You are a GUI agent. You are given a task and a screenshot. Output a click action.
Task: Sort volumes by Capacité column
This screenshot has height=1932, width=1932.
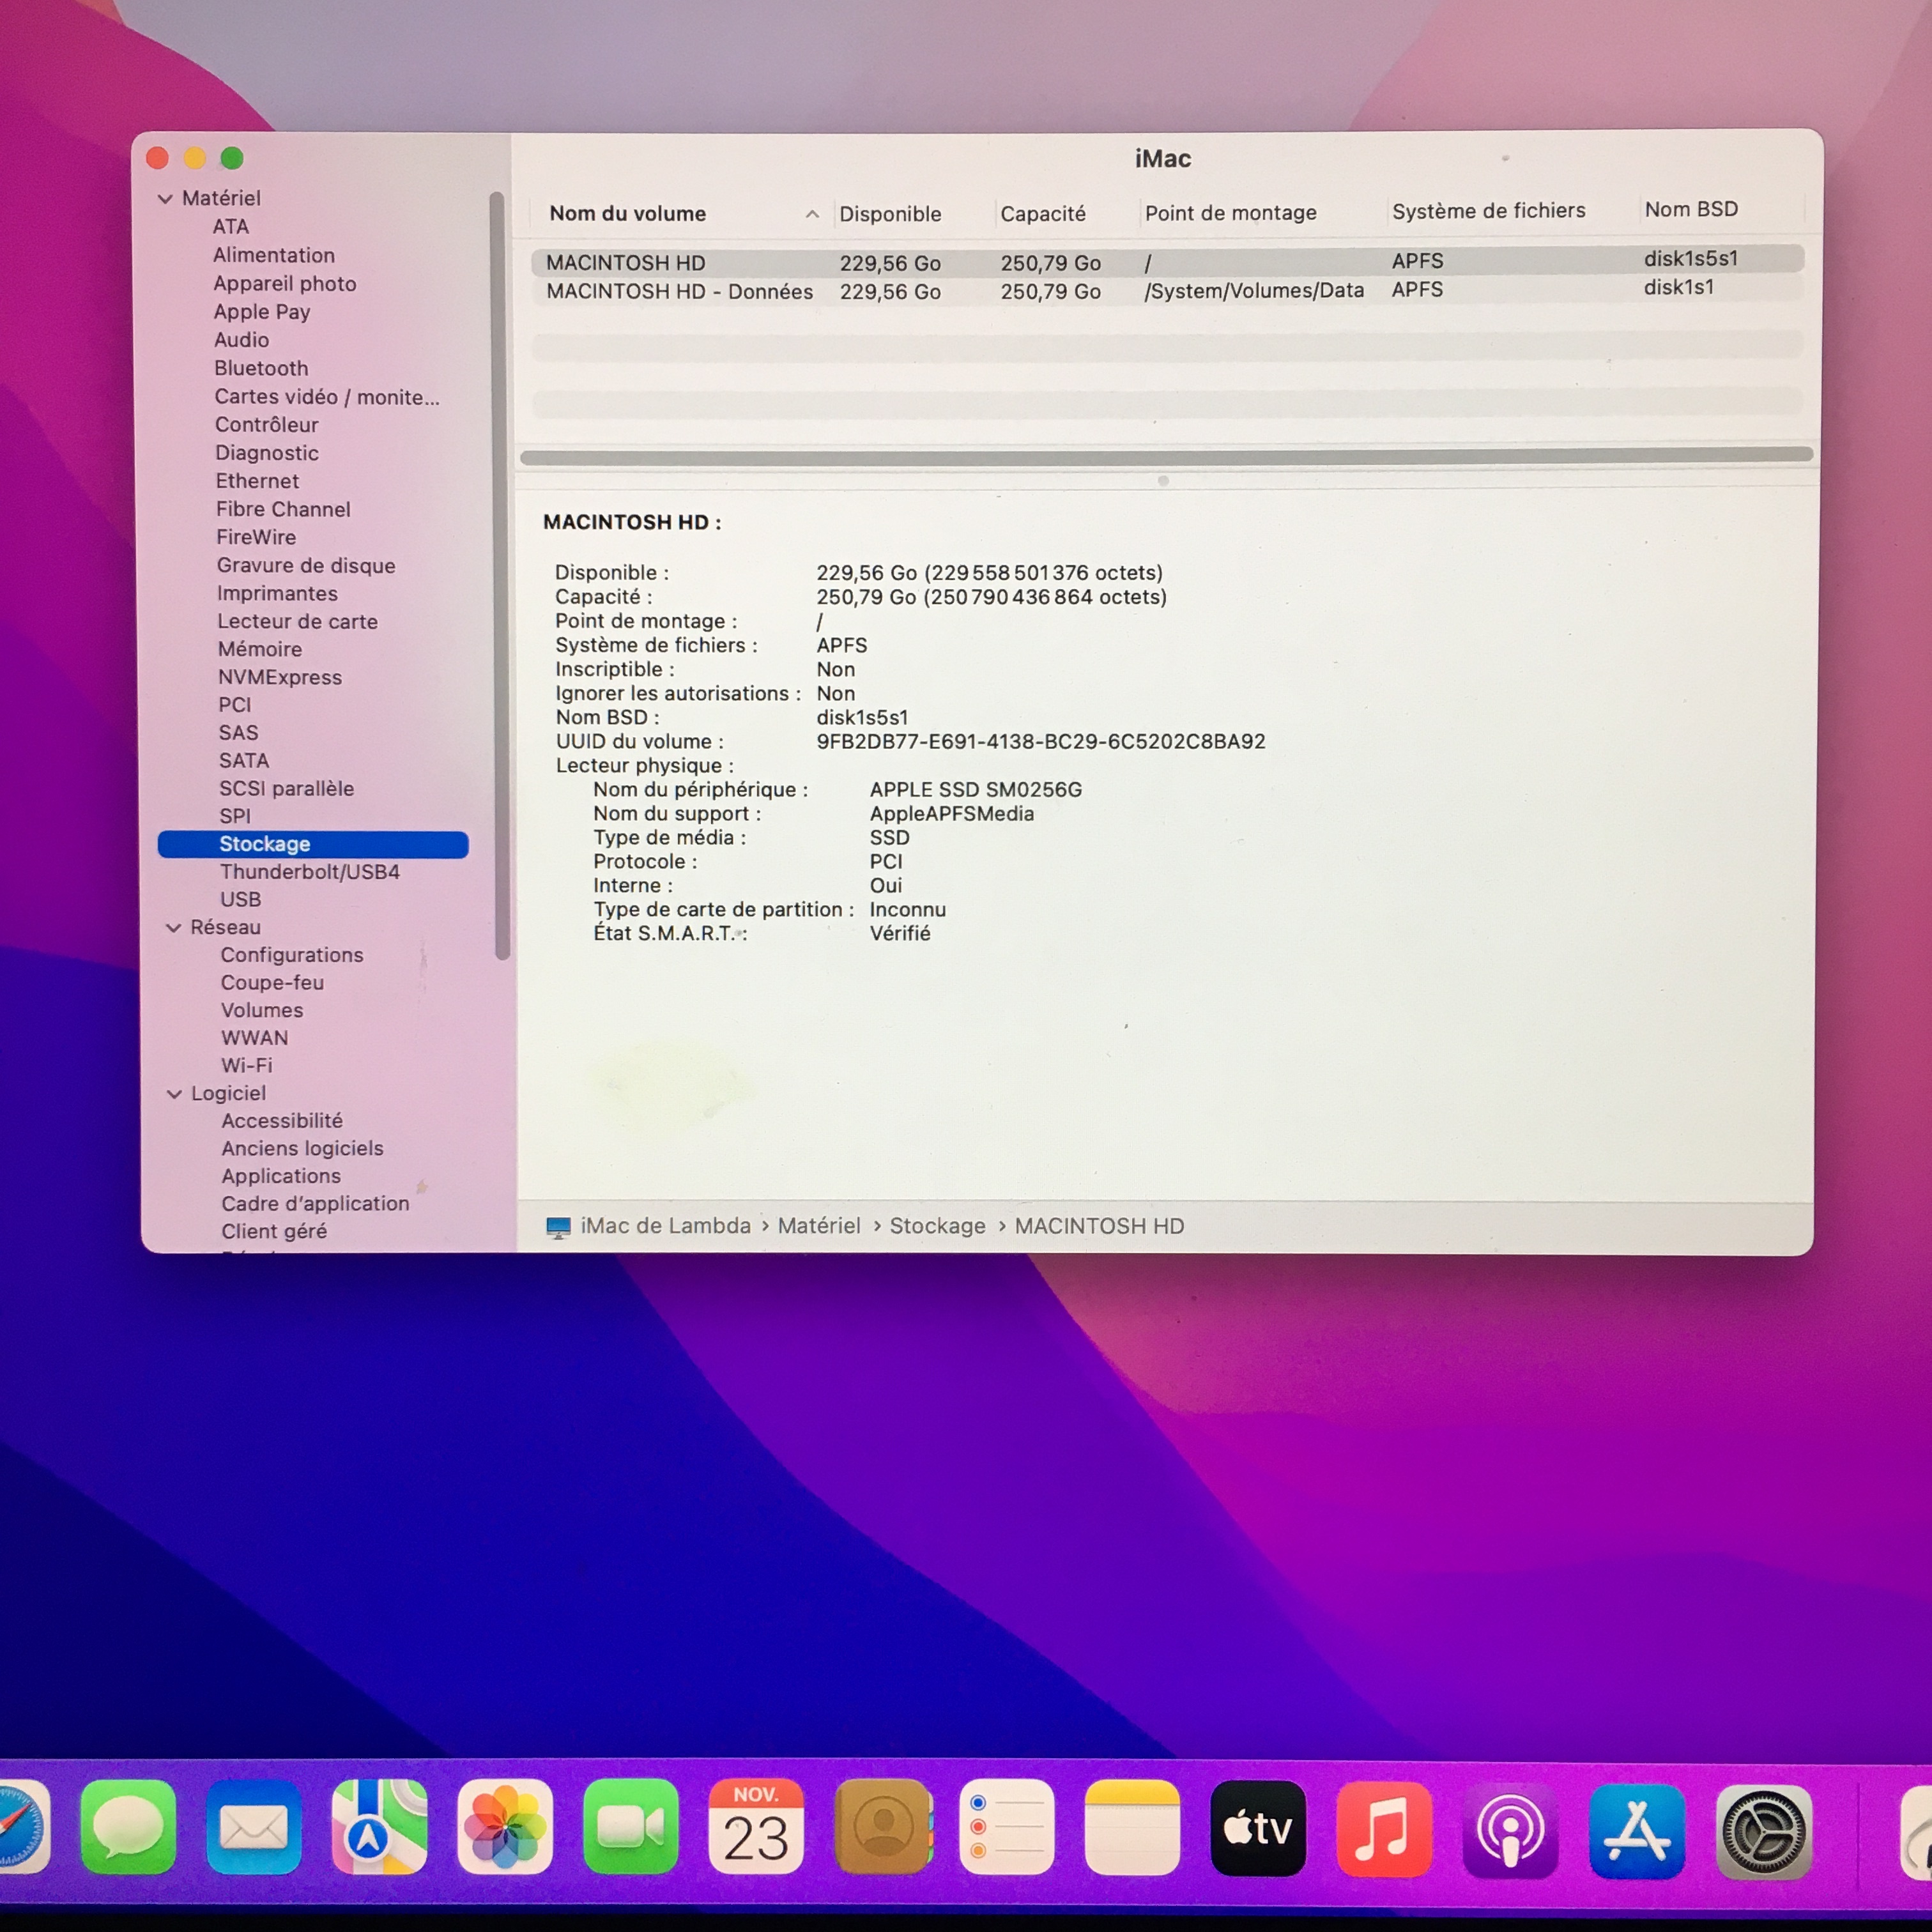1043,213
